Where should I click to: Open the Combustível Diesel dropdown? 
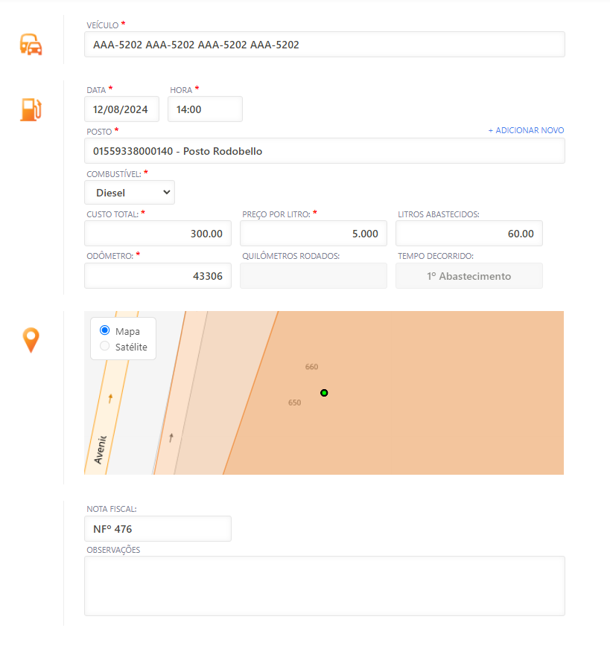[130, 192]
